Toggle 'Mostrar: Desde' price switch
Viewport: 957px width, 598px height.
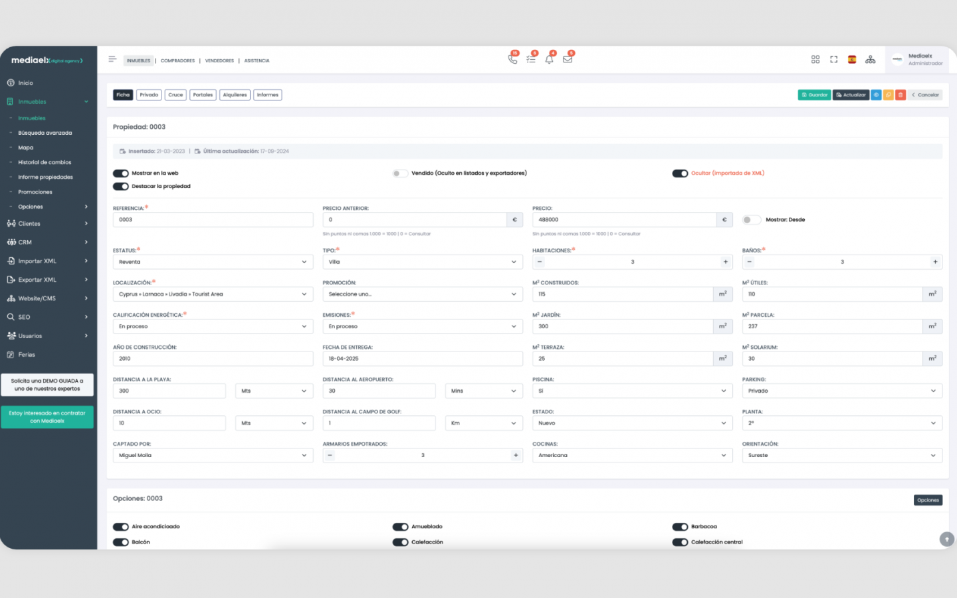[x=750, y=220]
